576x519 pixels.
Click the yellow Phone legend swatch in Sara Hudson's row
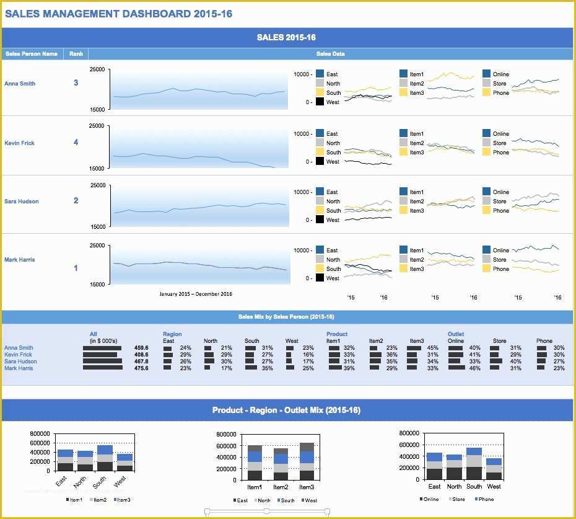[487, 210]
